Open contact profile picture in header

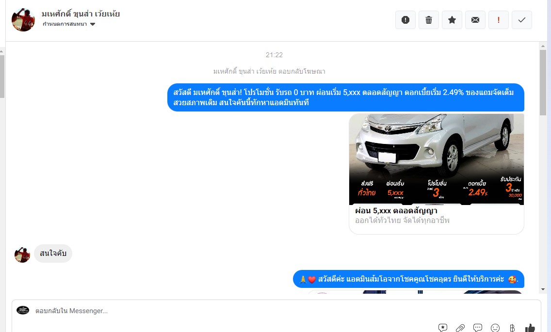[x=23, y=20]
